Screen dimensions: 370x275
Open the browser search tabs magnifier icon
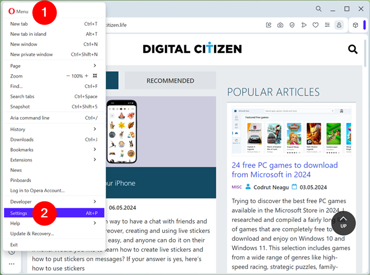point(319,9)
